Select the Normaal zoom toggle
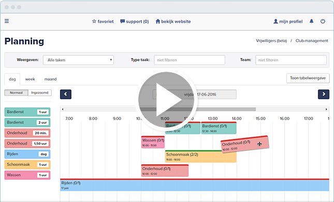This screenshot has width=334, height=202. (x=16, y=92)
